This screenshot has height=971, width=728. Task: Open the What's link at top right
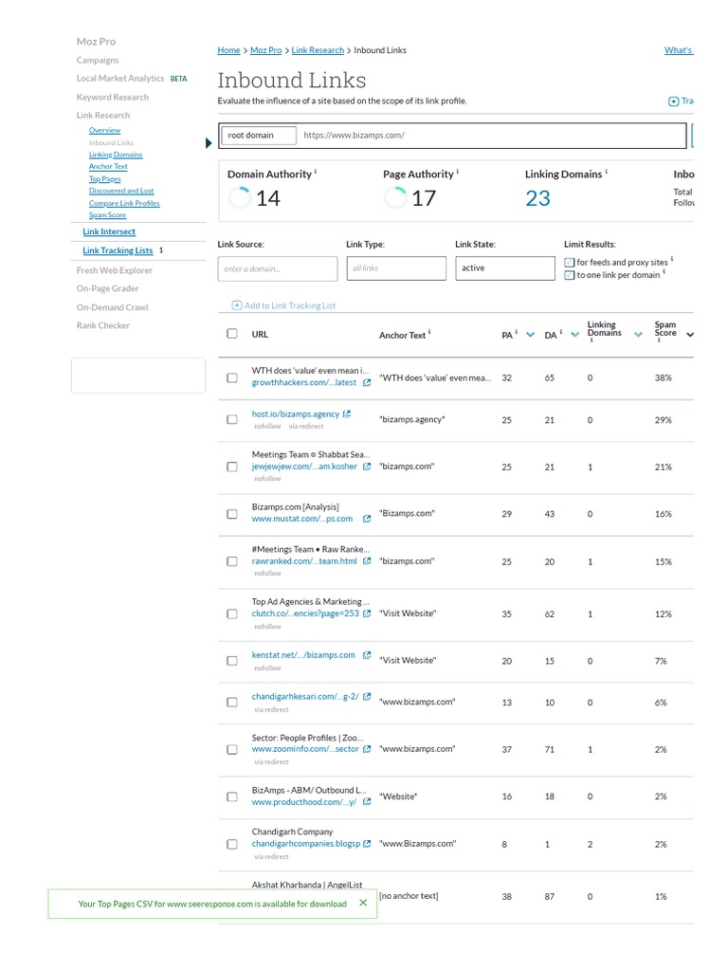[x=679, y=50]
